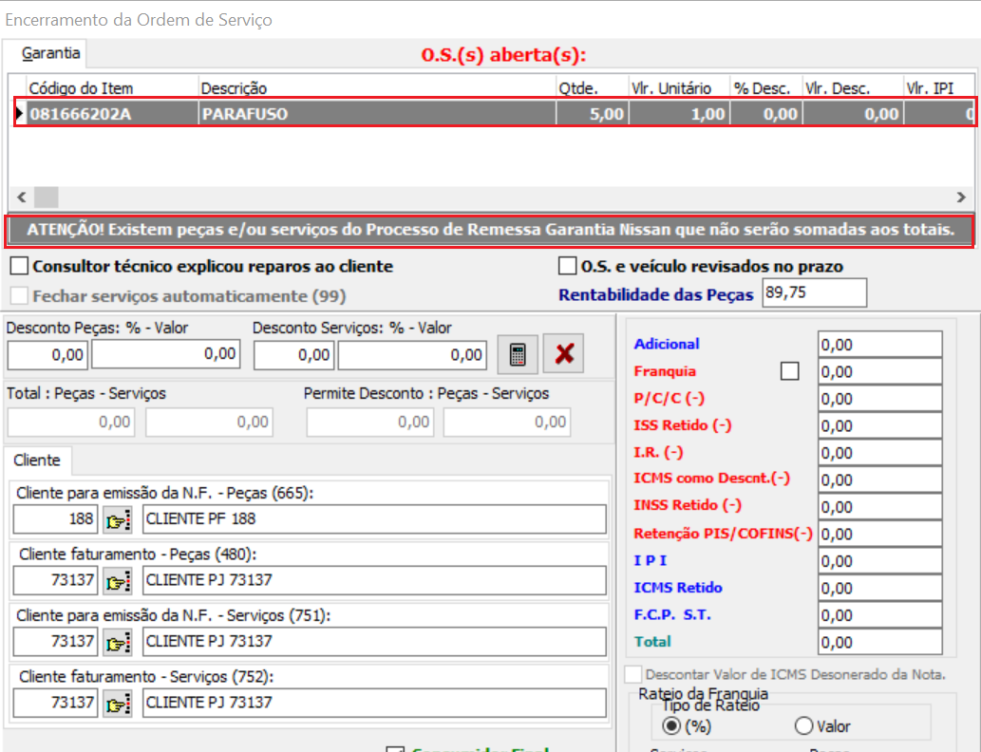
Task: Click right arrow of items grid scrollbar
Action: coord(961,197)
